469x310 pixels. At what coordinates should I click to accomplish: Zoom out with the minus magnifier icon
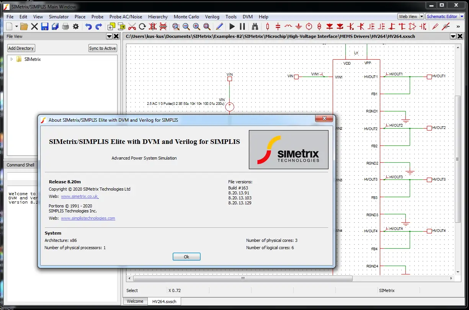(x=186, y=26)
